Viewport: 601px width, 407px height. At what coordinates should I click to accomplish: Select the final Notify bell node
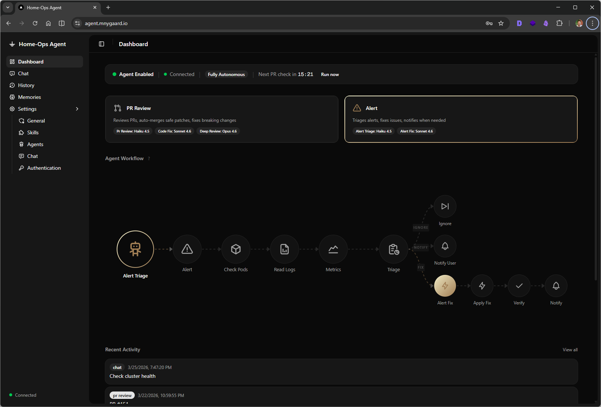[x=556, y=286]
